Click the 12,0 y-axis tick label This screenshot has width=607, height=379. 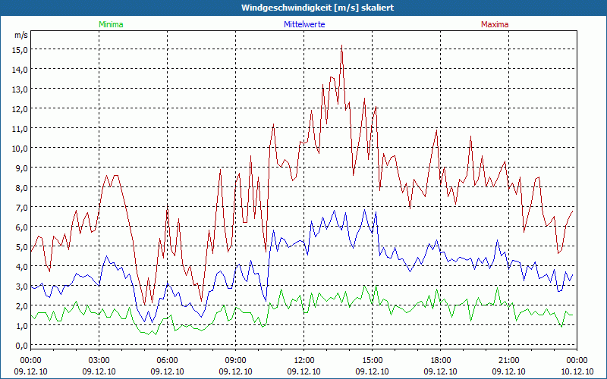(20, 108)
